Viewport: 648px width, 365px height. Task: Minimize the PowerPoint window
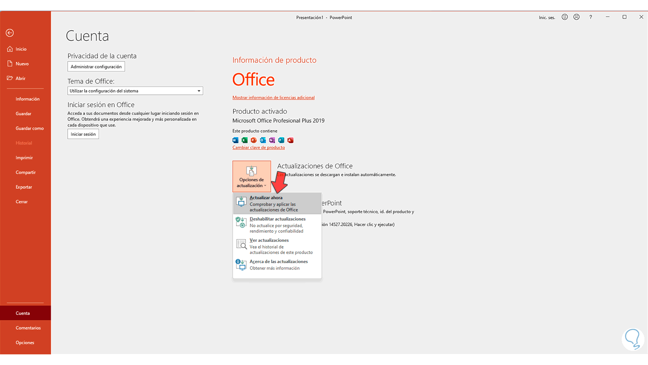(x=608, y=17)
